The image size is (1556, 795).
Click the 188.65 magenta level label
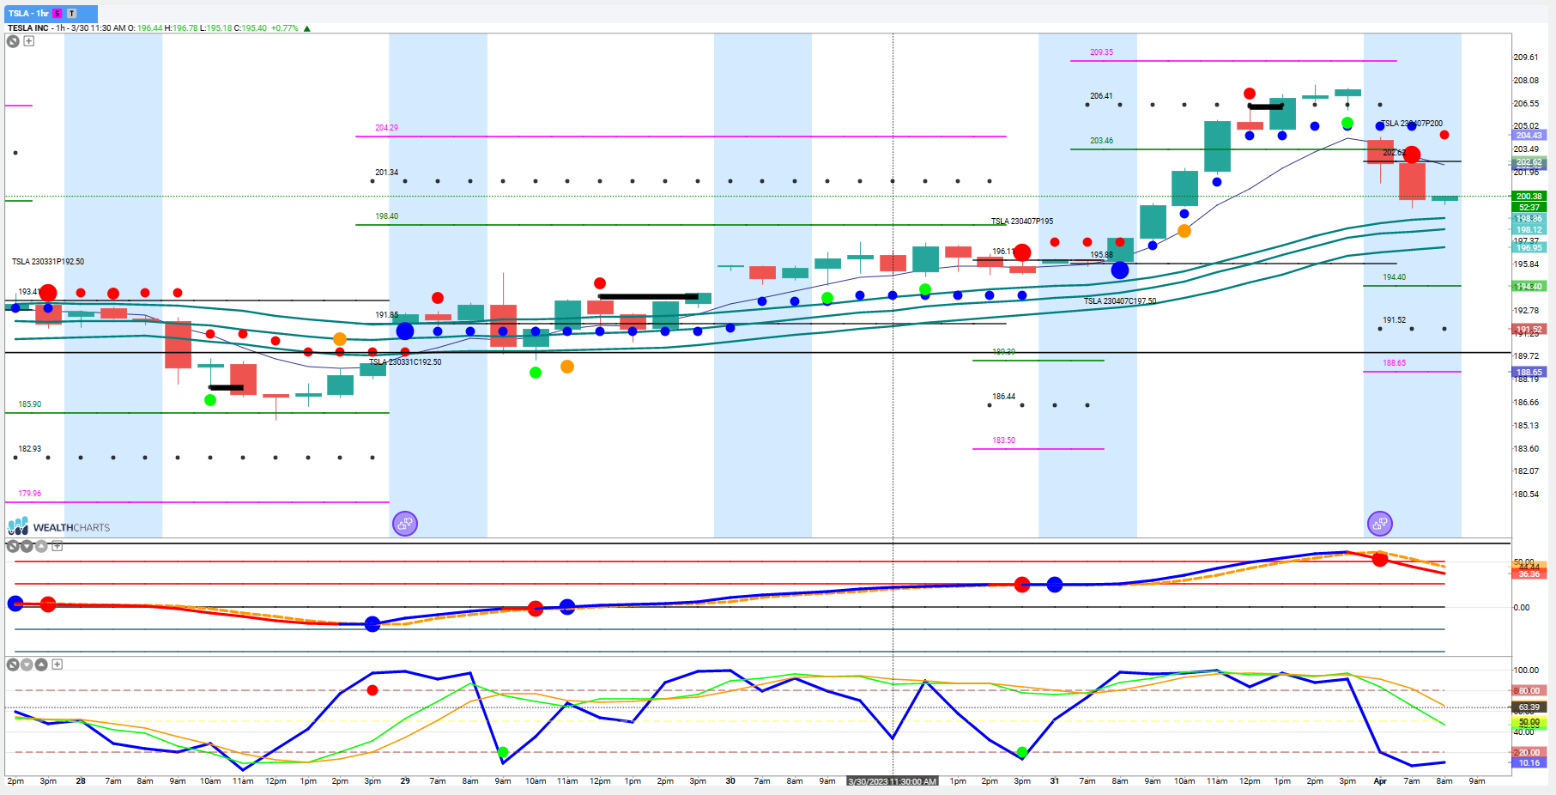[1394, 363]
